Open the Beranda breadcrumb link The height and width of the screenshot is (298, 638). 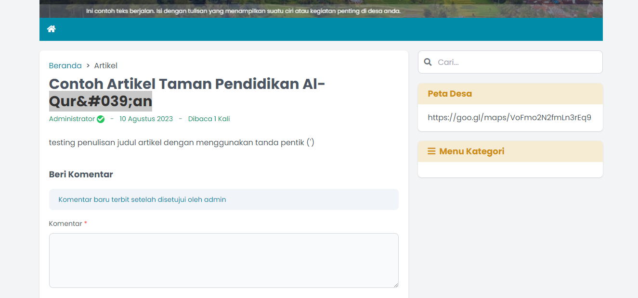pos(65,65)
